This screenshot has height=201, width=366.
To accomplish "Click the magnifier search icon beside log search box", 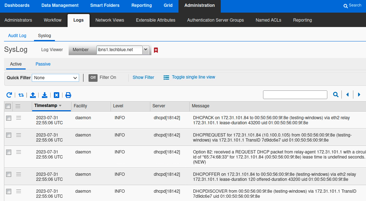I will [336, 95].
